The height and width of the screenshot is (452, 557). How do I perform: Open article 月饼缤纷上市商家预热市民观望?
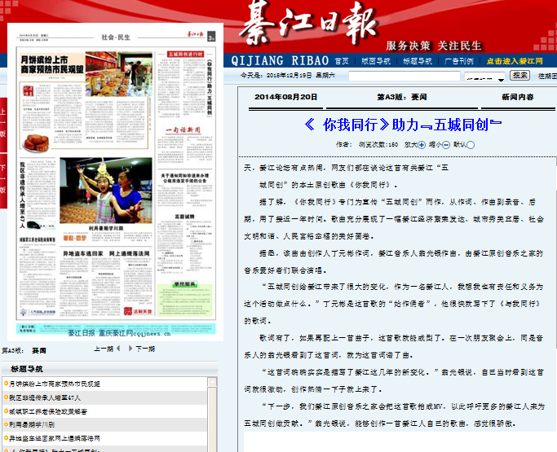(55, 384)
